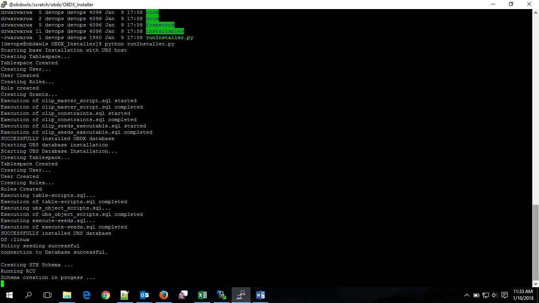
Task: Switch to Outlook on the taskbar
Action: [144, 295]
